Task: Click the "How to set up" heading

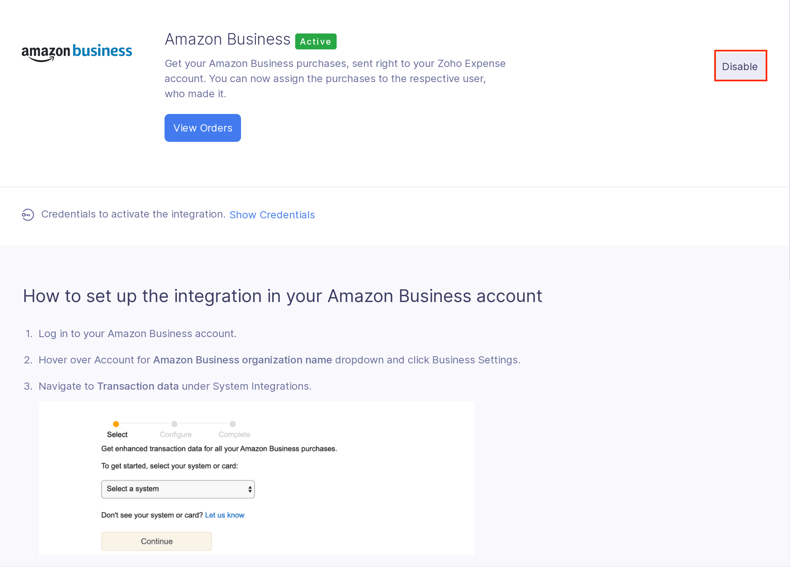Action: click(x=282, y=296)
